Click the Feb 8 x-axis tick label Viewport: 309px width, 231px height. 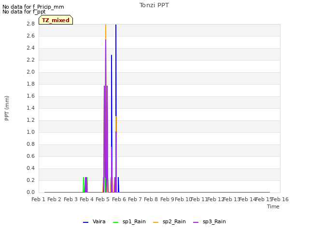[151, 199]
